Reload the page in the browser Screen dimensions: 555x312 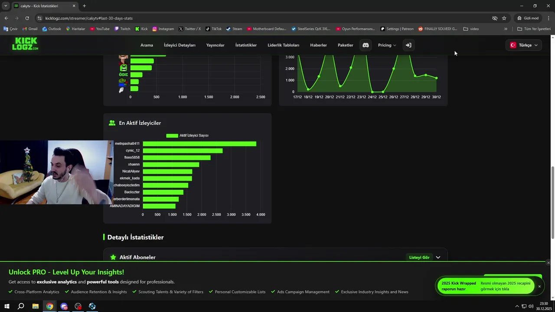pyautogui.click(x=27, y=18)
